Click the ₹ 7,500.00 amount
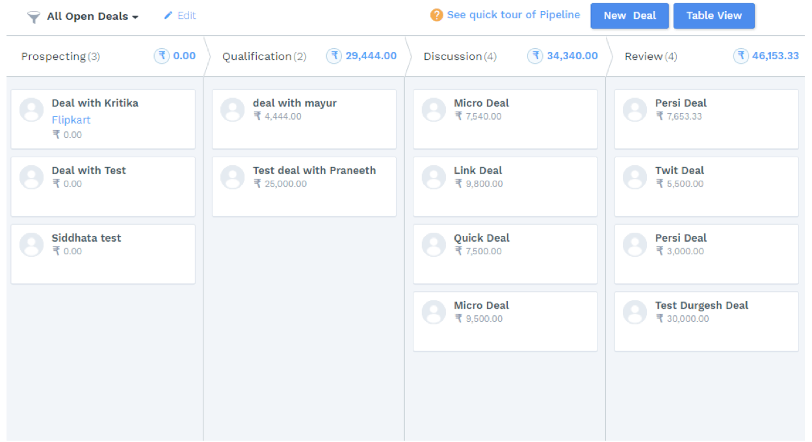The image size is (812, 442). (478, 252)
